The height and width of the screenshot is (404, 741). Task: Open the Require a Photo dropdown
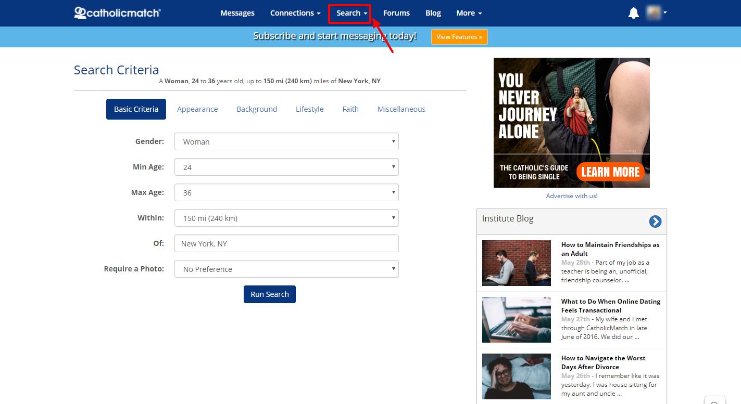coord(286,269)
